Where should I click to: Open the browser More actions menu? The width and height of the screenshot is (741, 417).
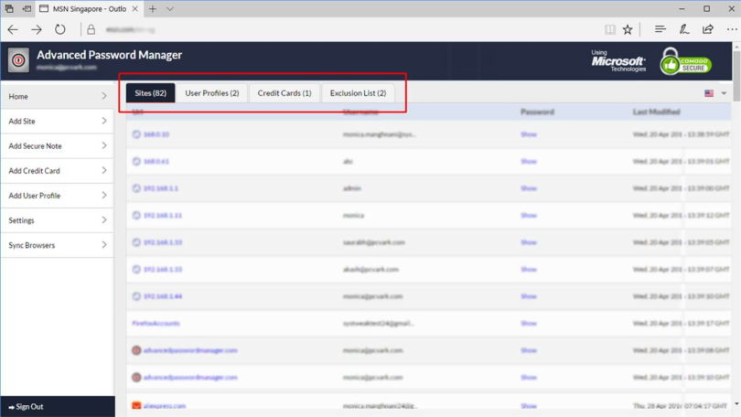click(729, 29)
